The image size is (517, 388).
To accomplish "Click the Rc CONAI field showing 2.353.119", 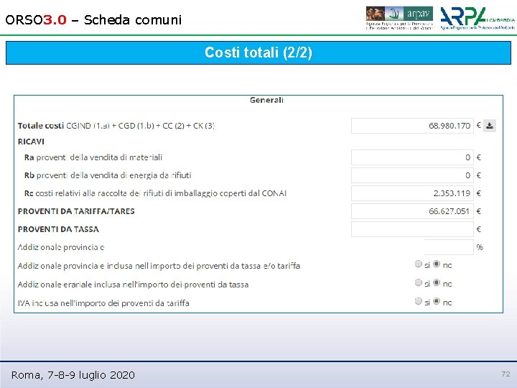I will pos(412,193).
